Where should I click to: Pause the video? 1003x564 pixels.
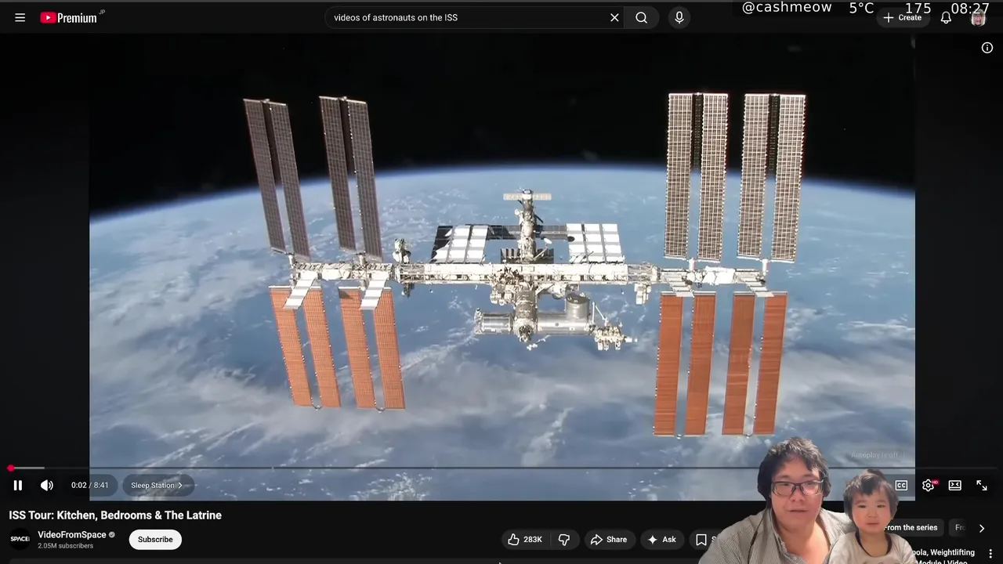pos(18,485)
